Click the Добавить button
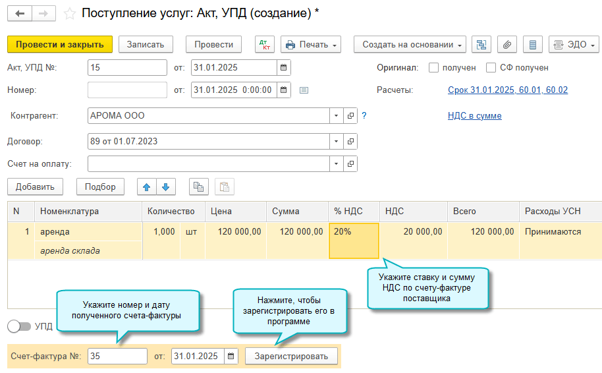 point(35,187)
